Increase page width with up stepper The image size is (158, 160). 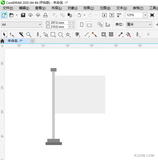coord(73,23)
